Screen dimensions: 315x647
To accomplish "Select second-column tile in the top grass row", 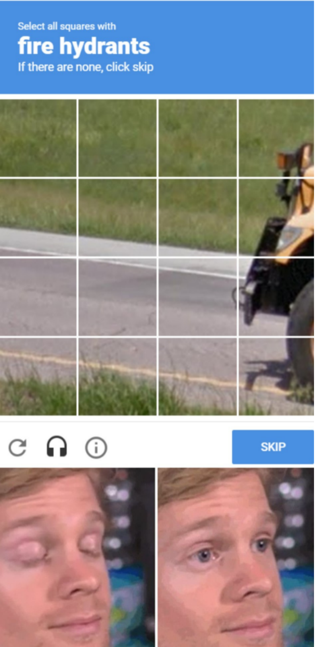I will tap(117, 138).
